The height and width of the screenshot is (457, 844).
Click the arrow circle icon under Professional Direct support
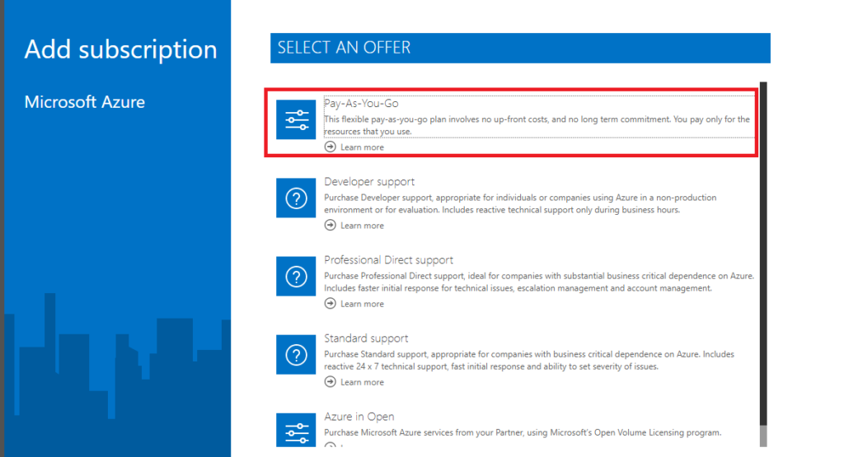[x=330, y=304]
